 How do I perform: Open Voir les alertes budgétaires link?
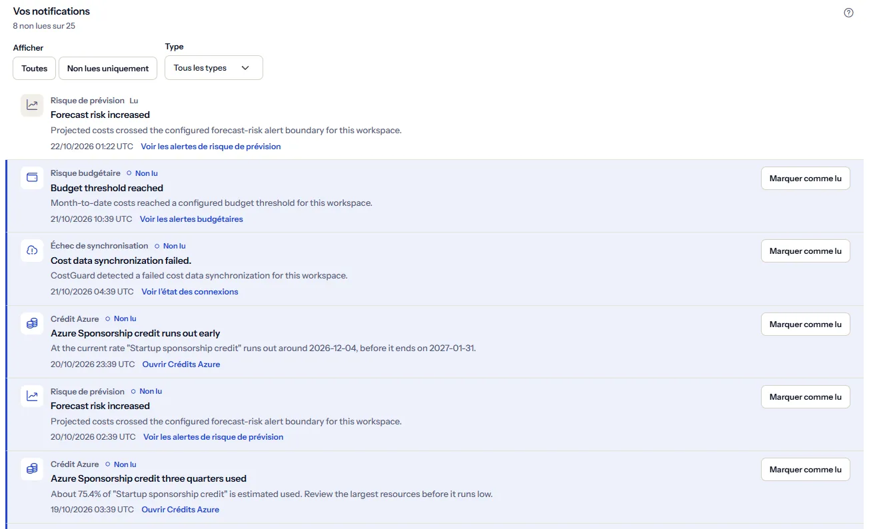pos(191,219)
